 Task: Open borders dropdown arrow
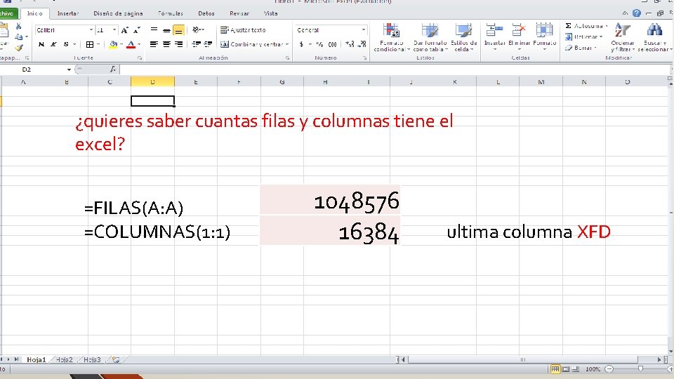[x=98, y=44]
